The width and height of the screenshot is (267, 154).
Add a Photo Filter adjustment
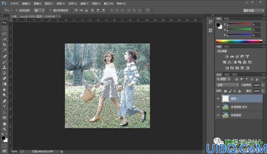click(x=240, y=62)
